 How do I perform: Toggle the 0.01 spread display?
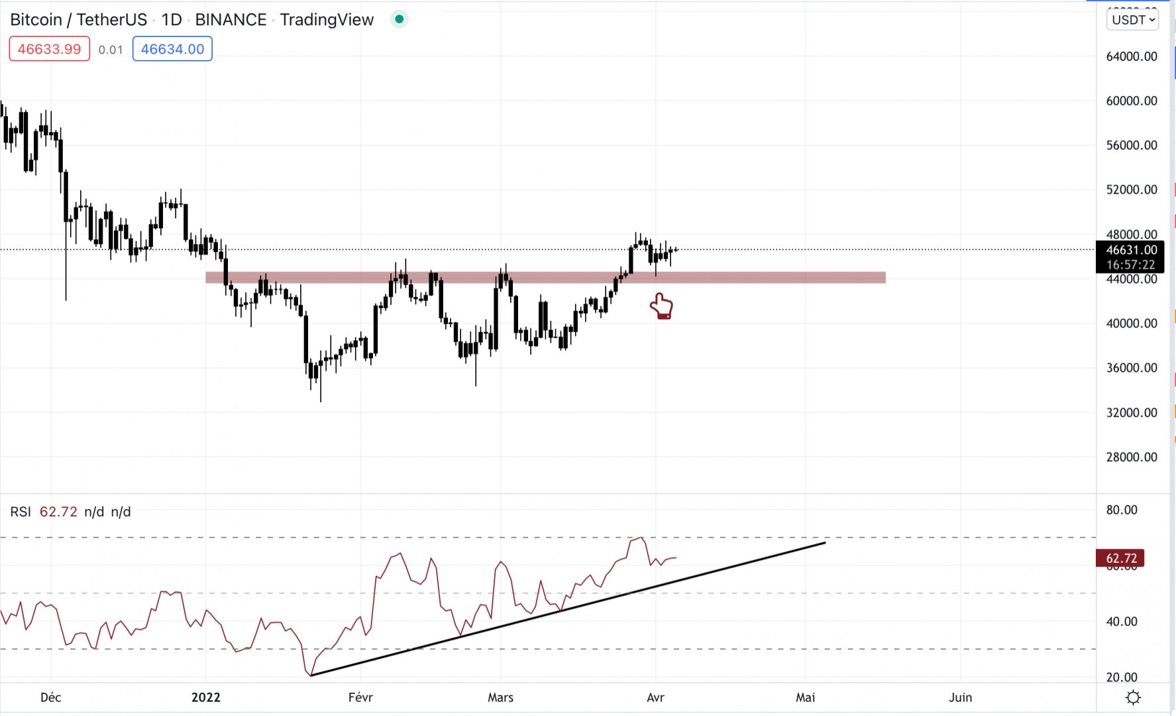pyautogui.click(x=111, y=48)
